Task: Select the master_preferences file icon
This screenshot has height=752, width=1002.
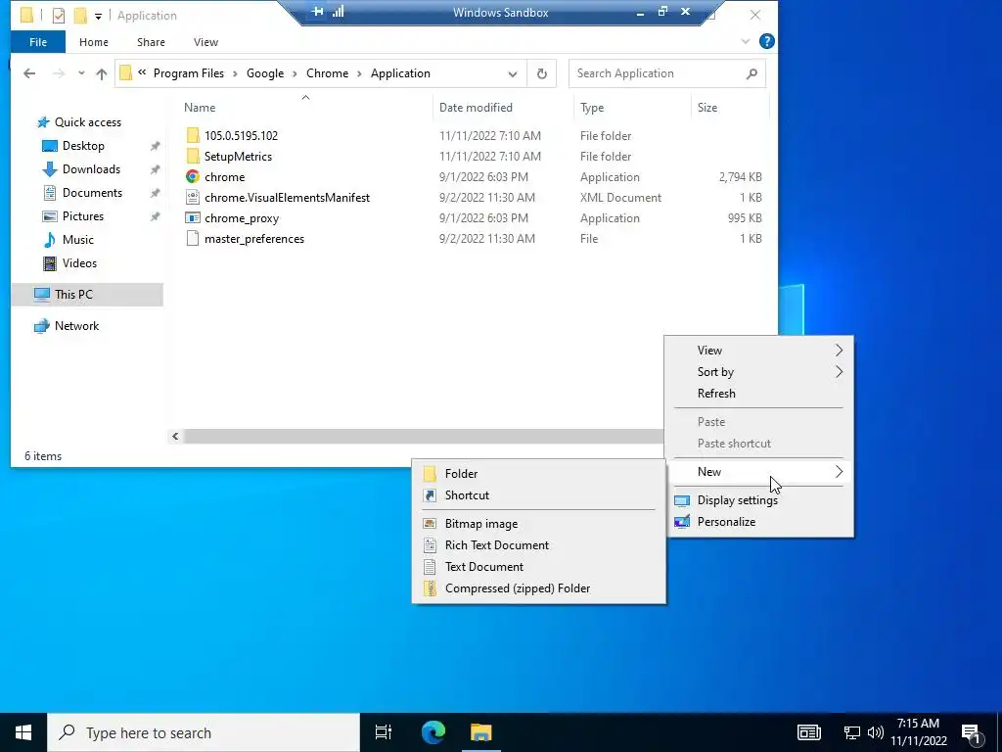Action: (x=193, y=239)
